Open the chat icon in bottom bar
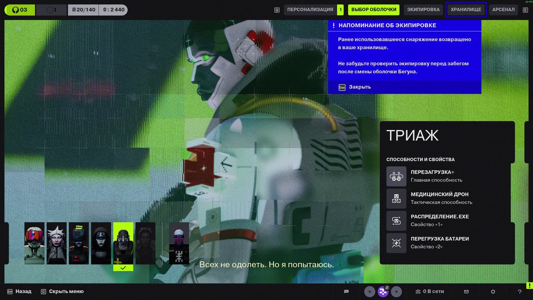 346,292
